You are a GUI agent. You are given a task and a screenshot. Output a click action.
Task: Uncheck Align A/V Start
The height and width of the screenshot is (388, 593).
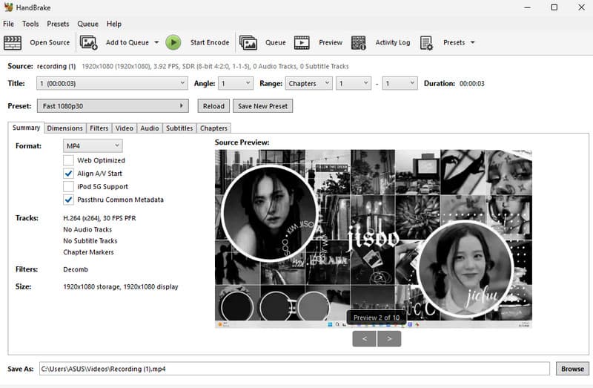(x=68, y=174)
